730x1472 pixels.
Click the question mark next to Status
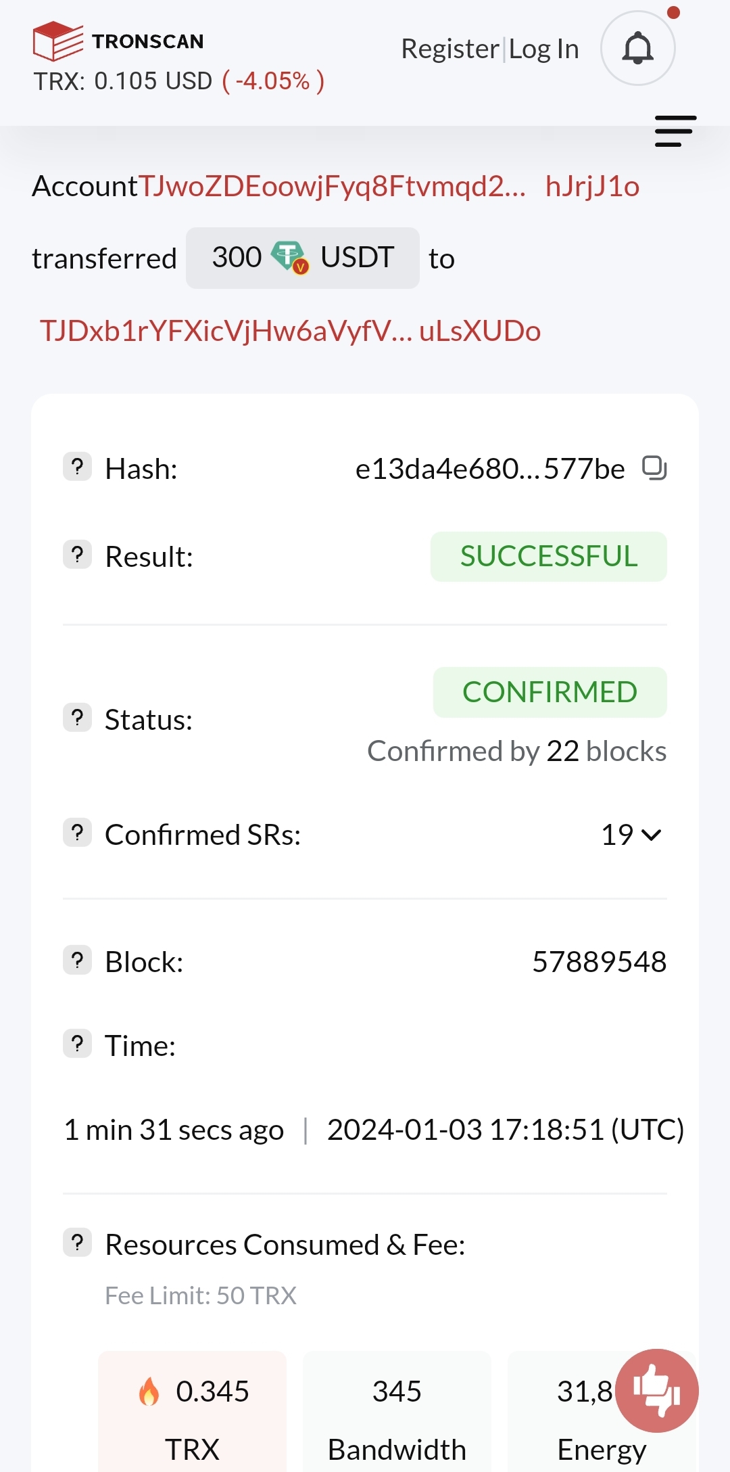78,718
